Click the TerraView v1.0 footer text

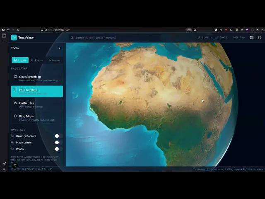point(201,169)
